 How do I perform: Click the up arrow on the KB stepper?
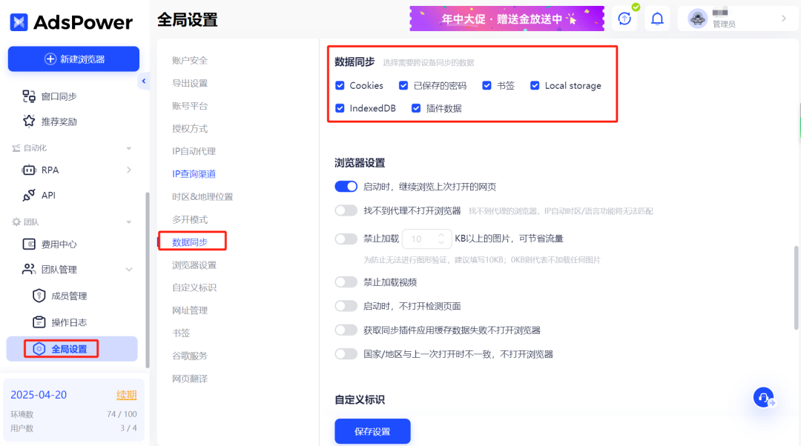441,235
